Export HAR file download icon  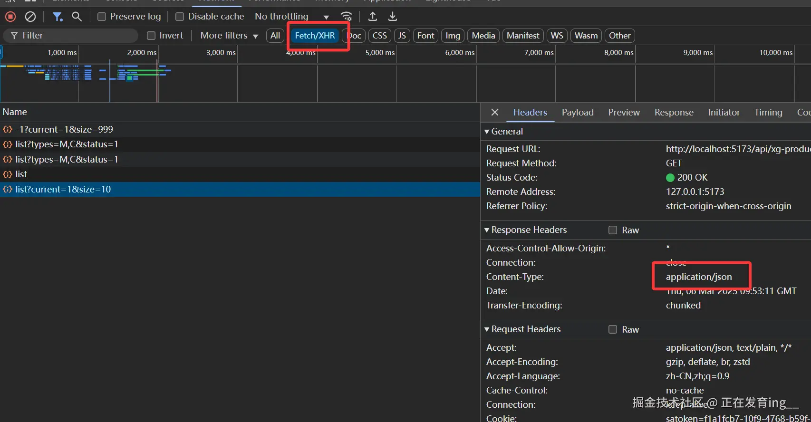(393, 17)
